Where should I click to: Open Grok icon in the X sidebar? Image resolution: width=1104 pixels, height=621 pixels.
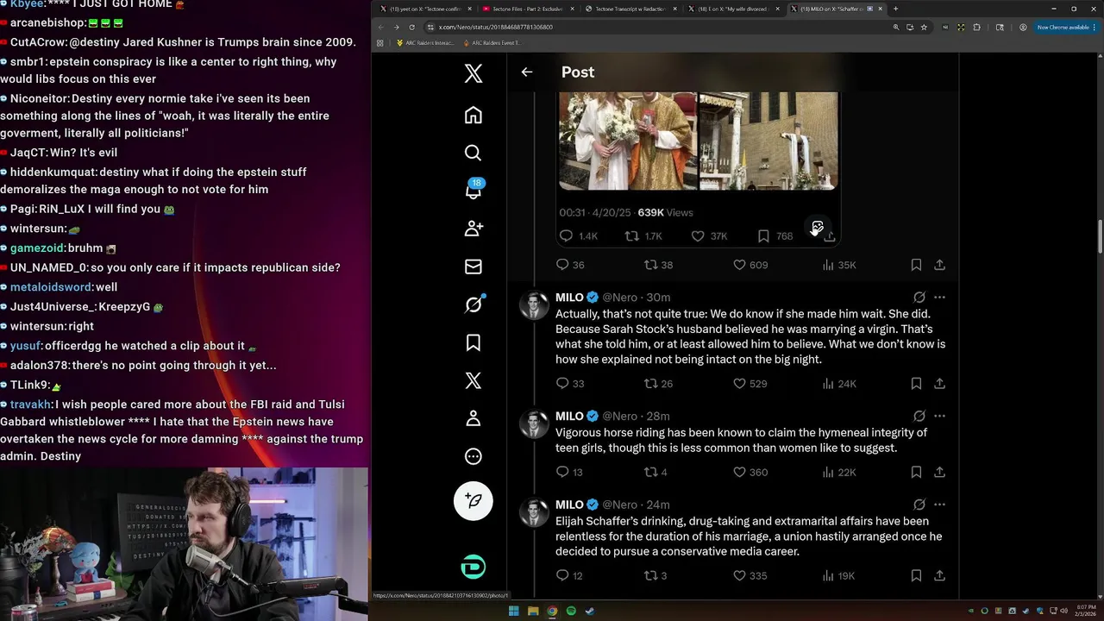click(474, 304)
